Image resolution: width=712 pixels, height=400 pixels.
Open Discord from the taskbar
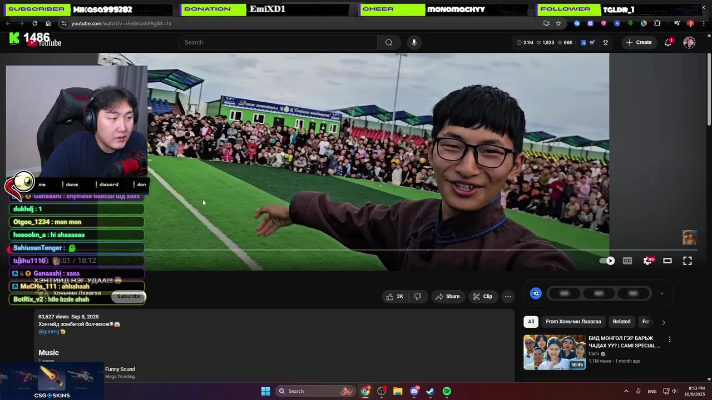(x=414, y=391)
